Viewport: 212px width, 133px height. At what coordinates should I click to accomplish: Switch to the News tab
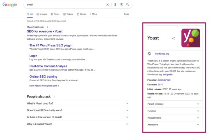(55, 14)
